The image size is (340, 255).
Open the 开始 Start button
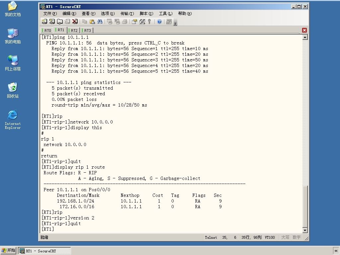click(x=8, y=250)
